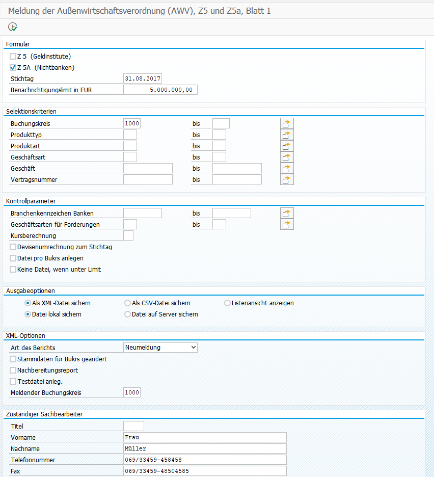The height and width of the screenshot is (477, 434).
Task: Open multiple selection for Produkttyp
Action: coord(287,135)
